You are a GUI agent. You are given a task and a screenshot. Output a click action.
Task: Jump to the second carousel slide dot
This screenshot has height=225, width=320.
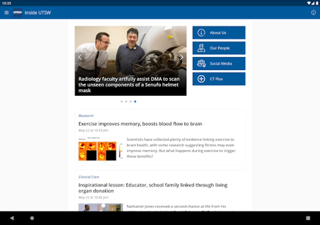pyautogui.click(x=126, y=101)
